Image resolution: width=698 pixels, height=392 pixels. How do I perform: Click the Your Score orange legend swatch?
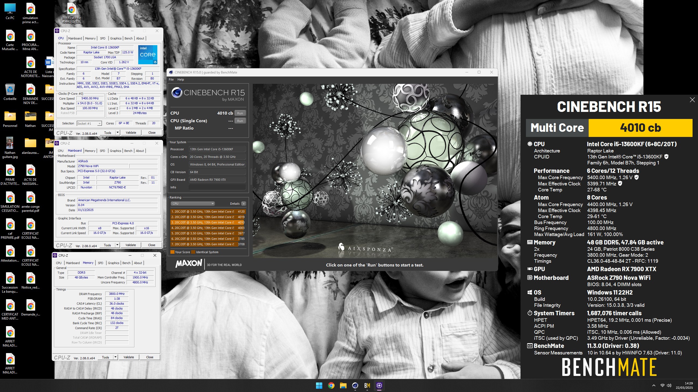click(x=172, y=252)
